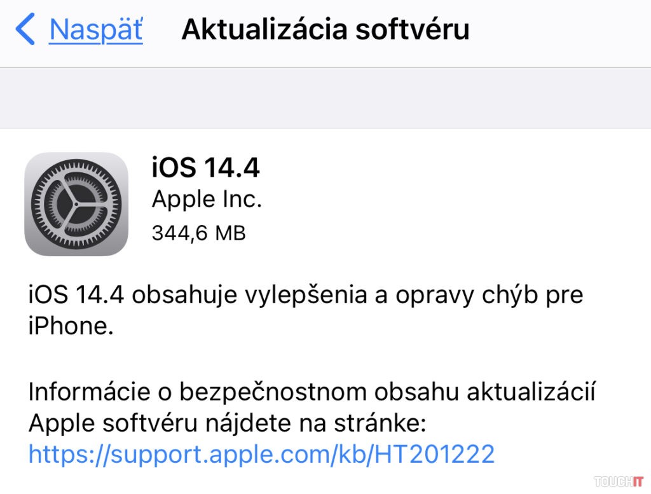Tap the Settings gear app icon
The image size is (651, 494).
coord(76,204)
